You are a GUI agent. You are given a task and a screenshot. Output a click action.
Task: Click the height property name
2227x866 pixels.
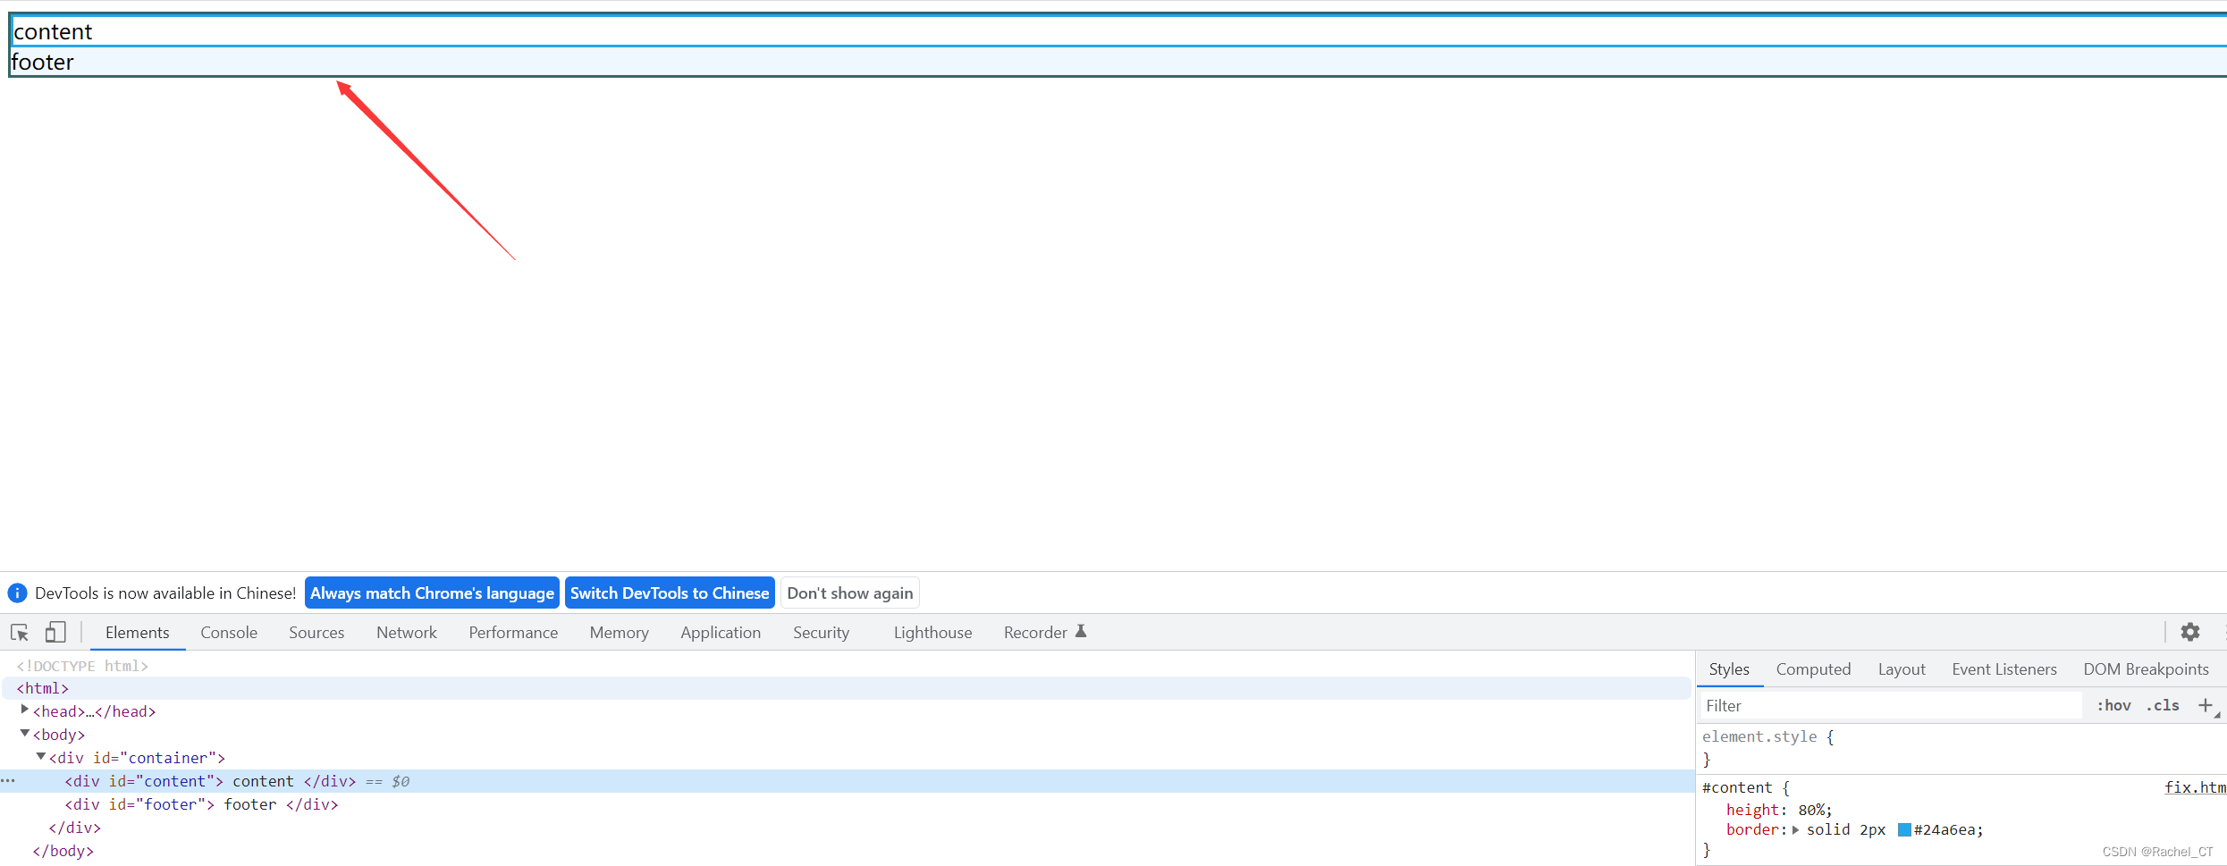(x=1752, y=810)
